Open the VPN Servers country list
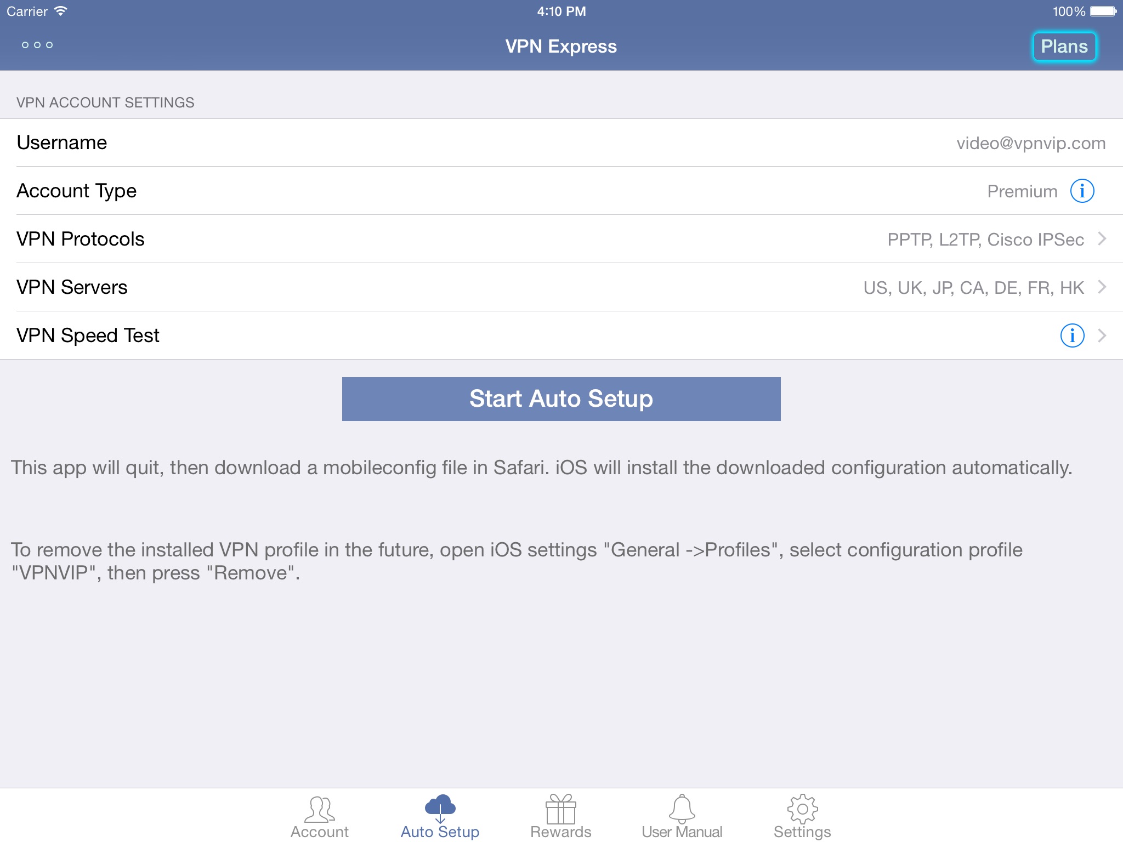Image resolution: width=1123 pixels, height=842 pixels. [973, 288]
